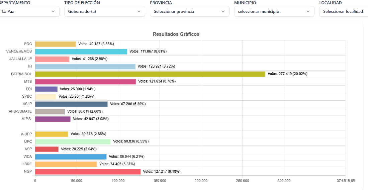Select the orange LIBRE bar
The width and height of the screenshot is (368, 190).
click(x=66, y=164)
